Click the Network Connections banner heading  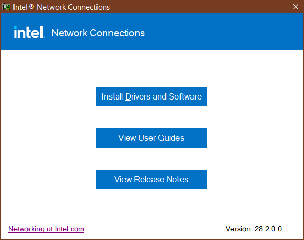point(98,33)
